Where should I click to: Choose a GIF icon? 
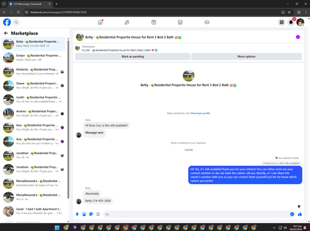point(98,214)
